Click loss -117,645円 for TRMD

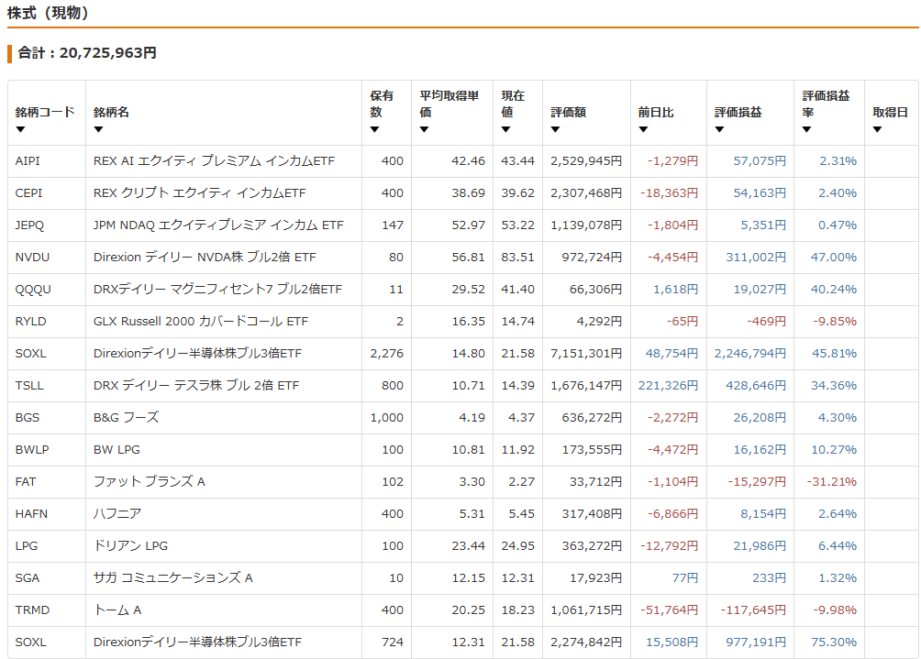753,610
